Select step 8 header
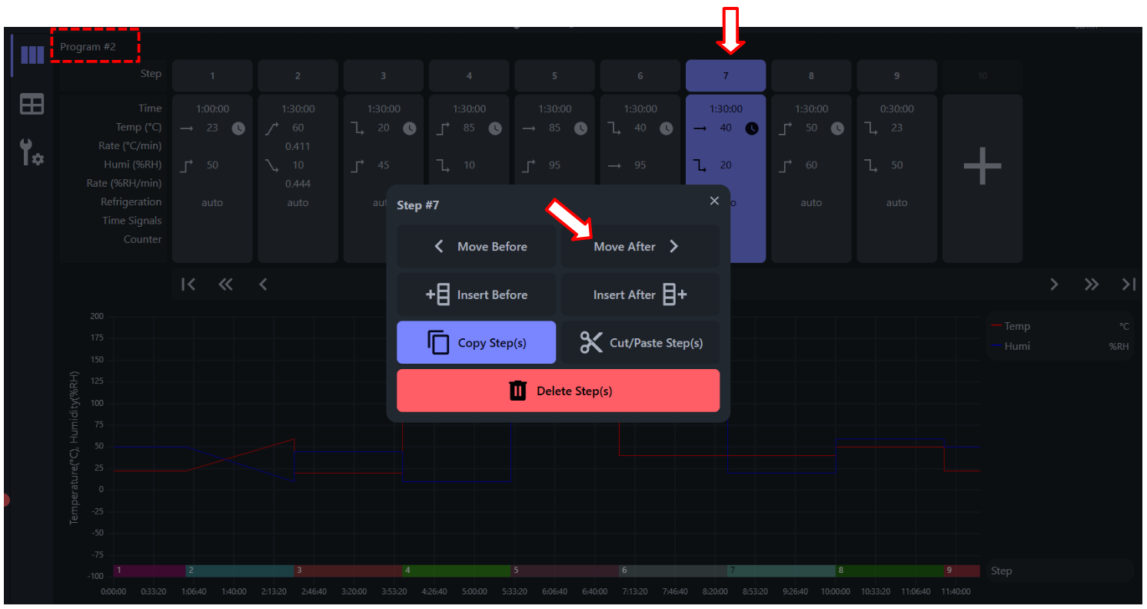 pos(811,76)
